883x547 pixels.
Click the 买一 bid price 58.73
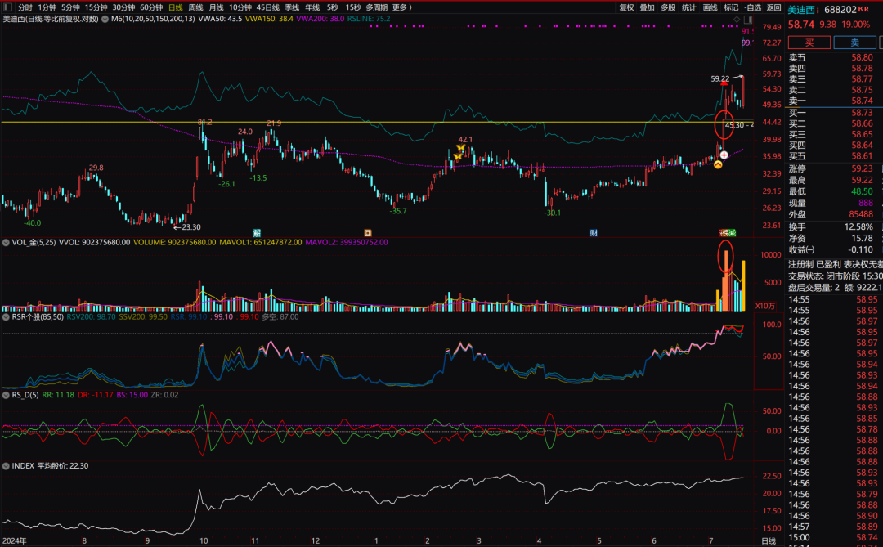pos(863,113)
